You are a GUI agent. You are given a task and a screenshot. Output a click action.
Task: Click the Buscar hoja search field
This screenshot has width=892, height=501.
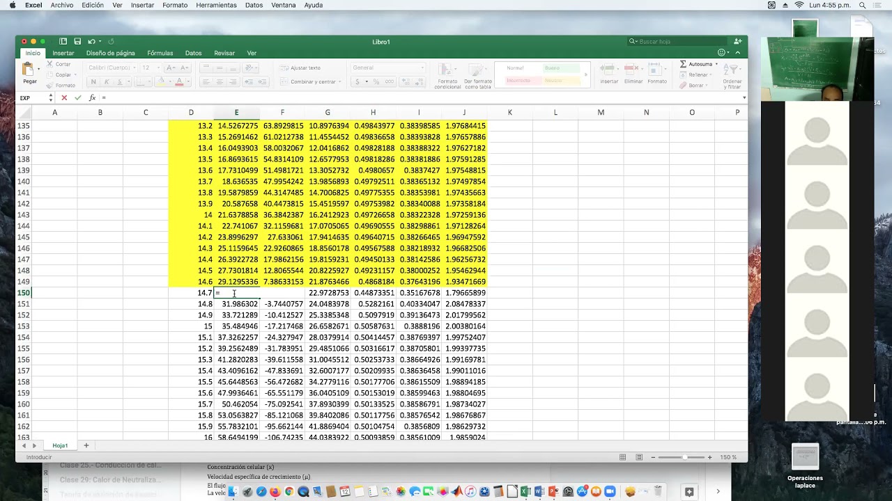click(676, 42)
